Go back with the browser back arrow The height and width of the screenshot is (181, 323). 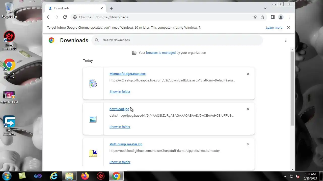pyautogui.click(x=49, y=17)
